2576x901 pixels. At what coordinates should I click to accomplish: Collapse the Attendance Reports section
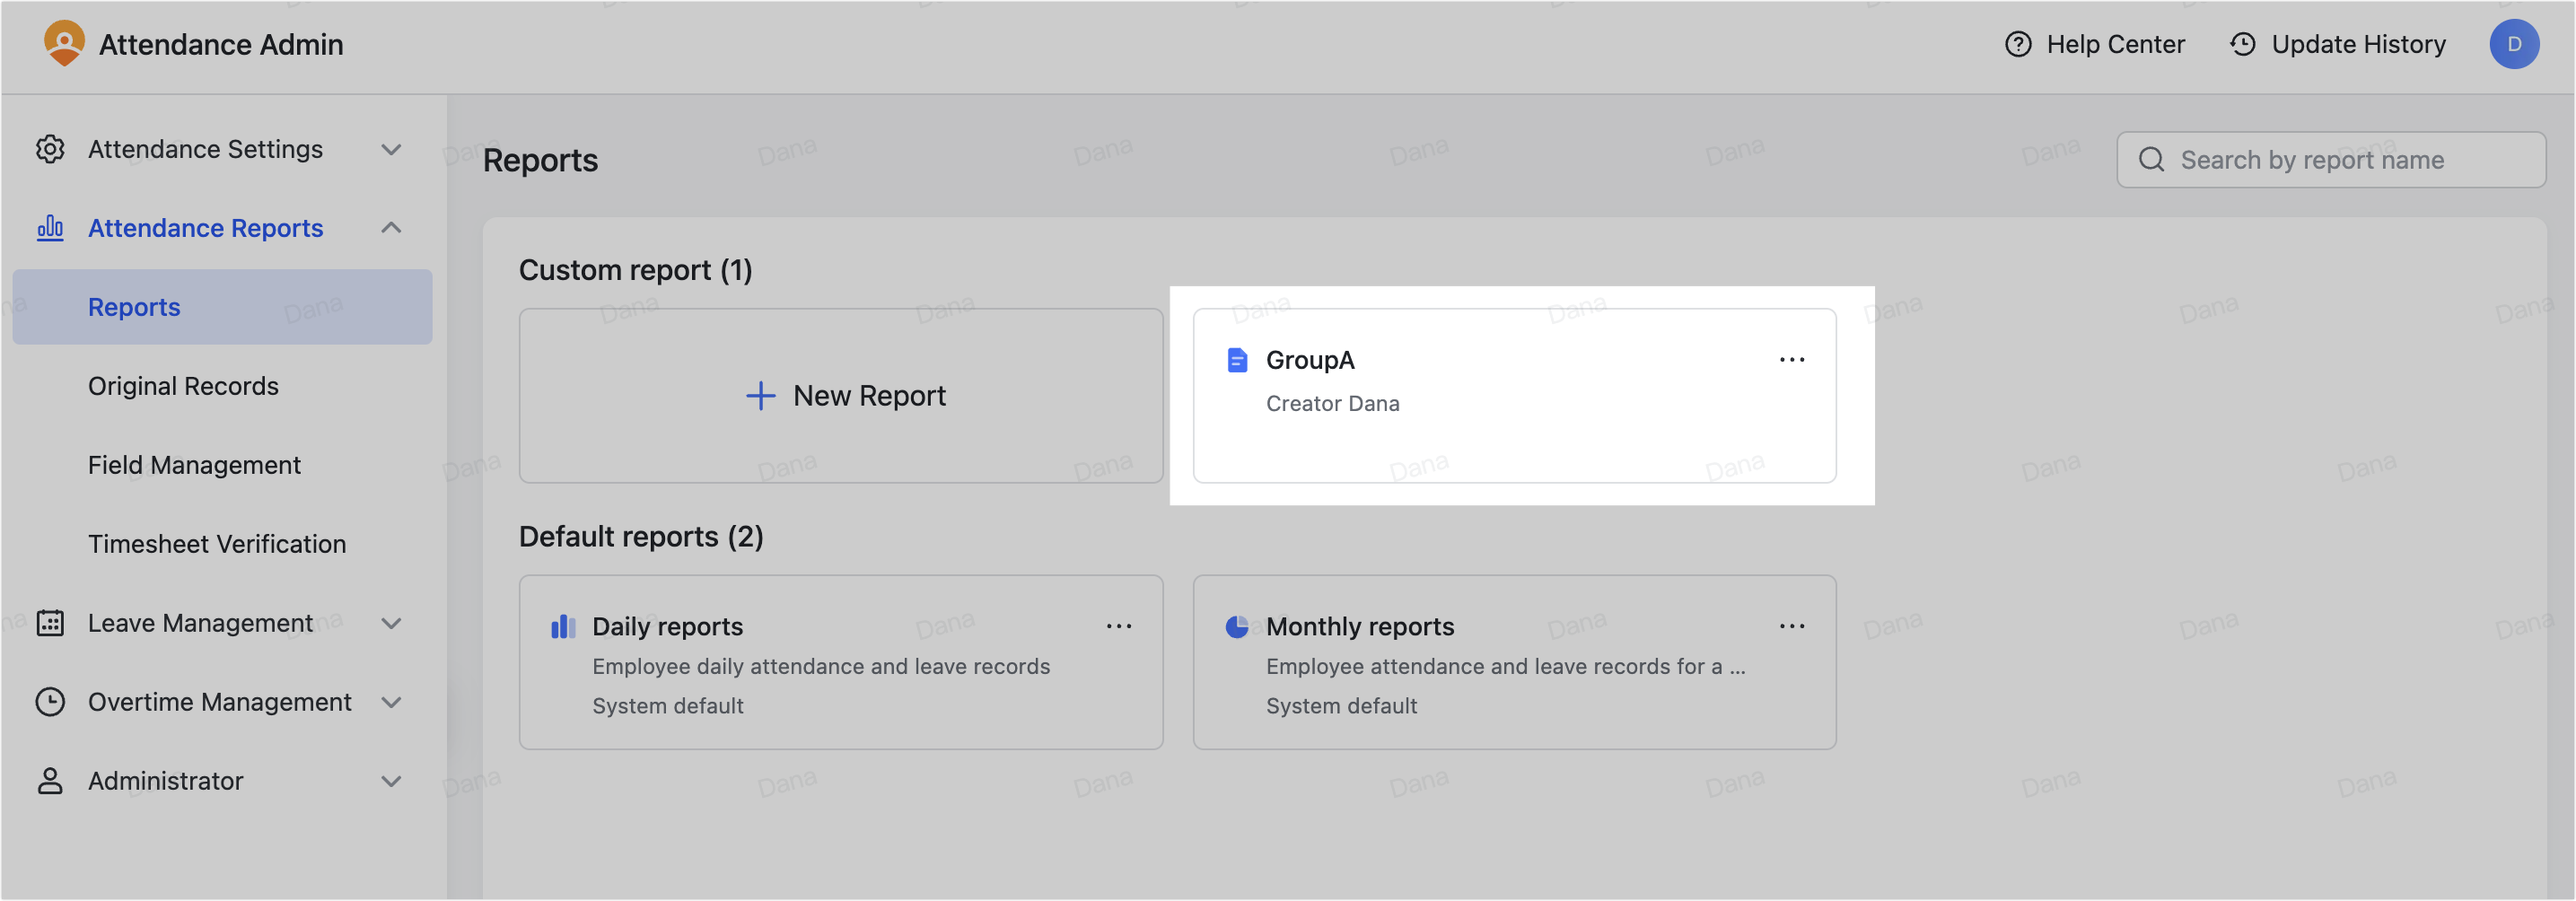391,228
